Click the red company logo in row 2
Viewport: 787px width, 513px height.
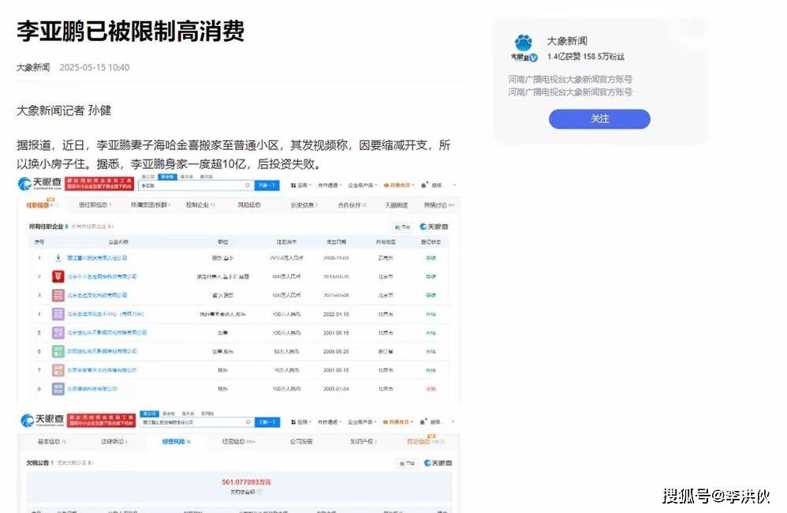pyautogui.click(x=58, y=276)
